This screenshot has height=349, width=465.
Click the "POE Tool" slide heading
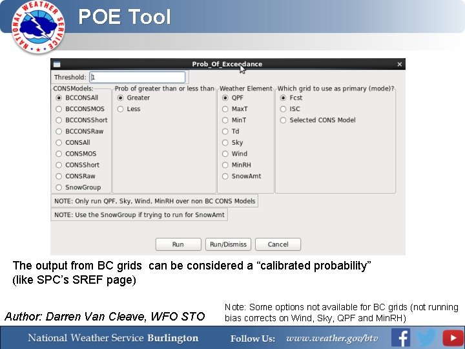[x=125, y=17]
